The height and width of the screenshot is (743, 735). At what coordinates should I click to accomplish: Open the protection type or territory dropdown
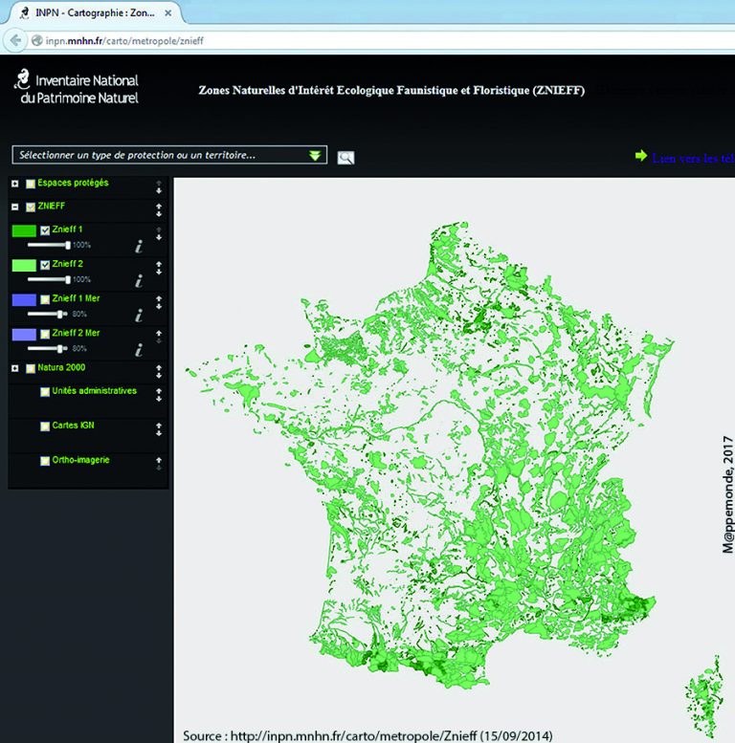[x=169, y=155]
